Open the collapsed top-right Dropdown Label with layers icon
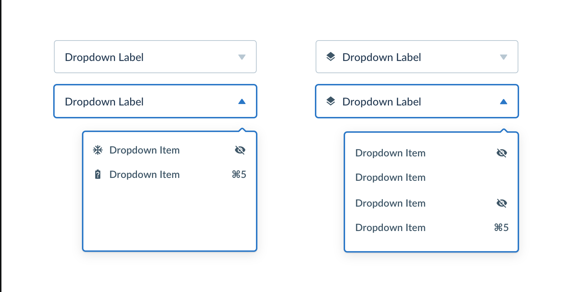 tap(417, 57)
